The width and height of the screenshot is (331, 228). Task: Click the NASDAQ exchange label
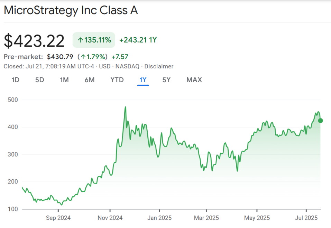tap(128, 66)
